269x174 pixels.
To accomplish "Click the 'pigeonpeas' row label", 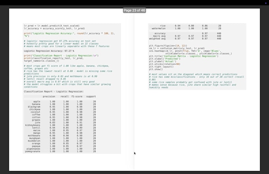I will [x=33, y=149].
